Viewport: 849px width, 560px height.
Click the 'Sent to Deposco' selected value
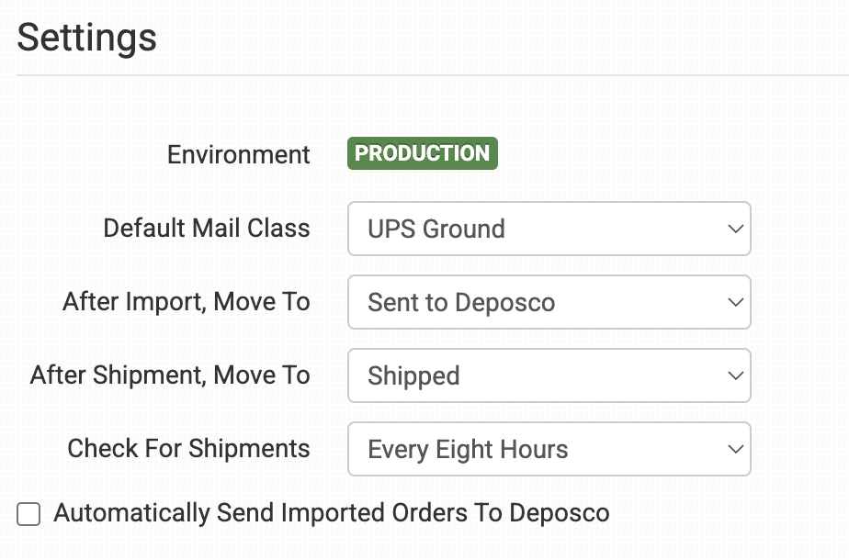point(461,302)
